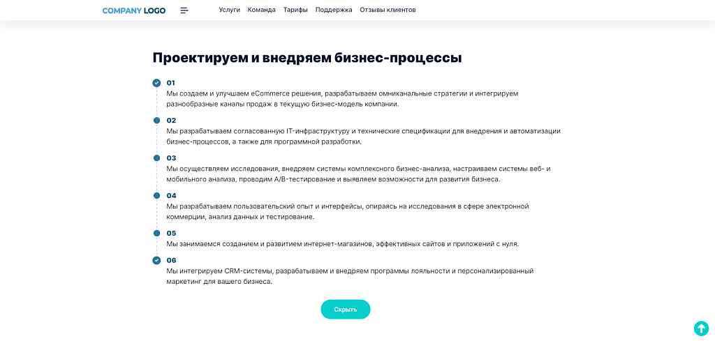
Task: Click step number 01 label
Action: pos(171,83)
